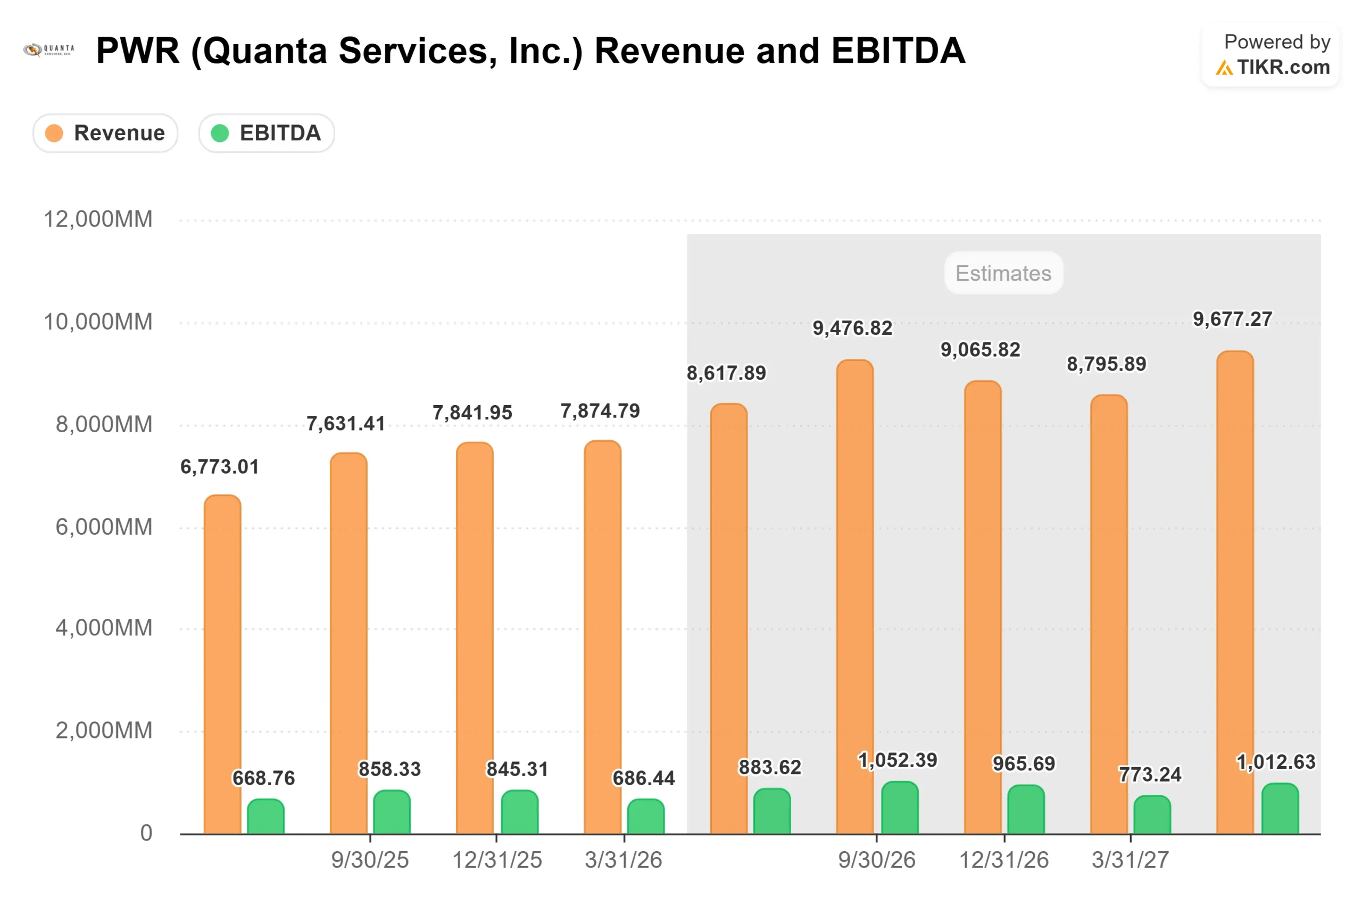Click the 0 y-axis baseline label
Image resolution: width=1362 pixels, height=907 pixels.
click(146, 834)
